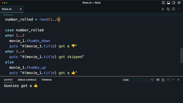
Task: Click the case keyword
Action: [9, 30]
